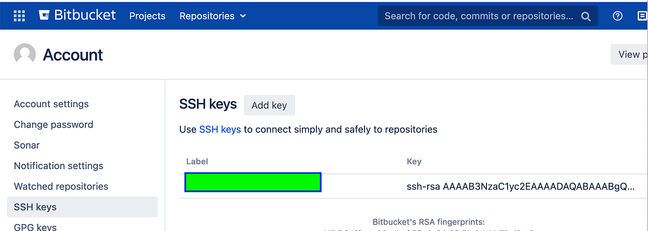
Task: Open Account settings in sidebar
Action: tap(51, 104)
